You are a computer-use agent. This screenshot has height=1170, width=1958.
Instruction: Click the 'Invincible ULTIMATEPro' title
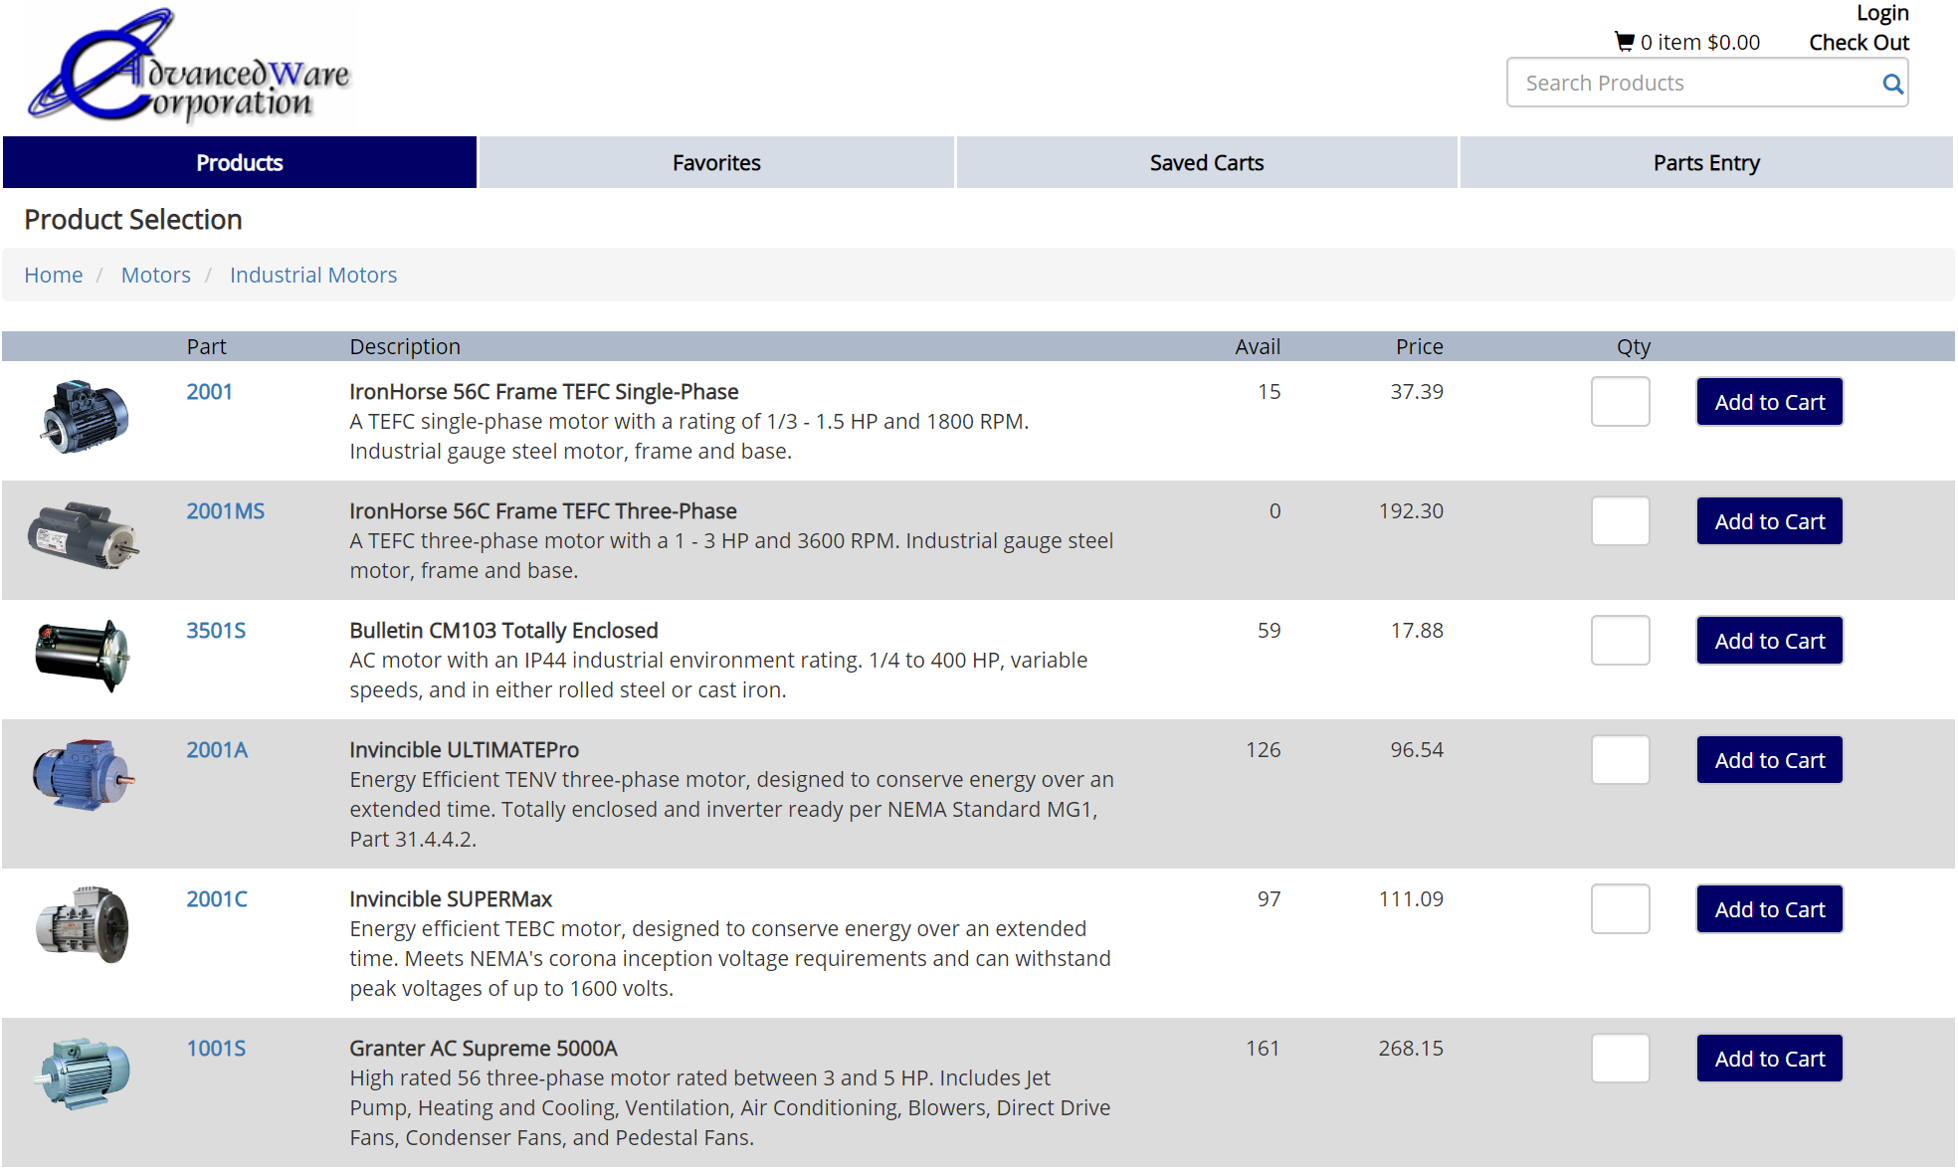point(464,750)
